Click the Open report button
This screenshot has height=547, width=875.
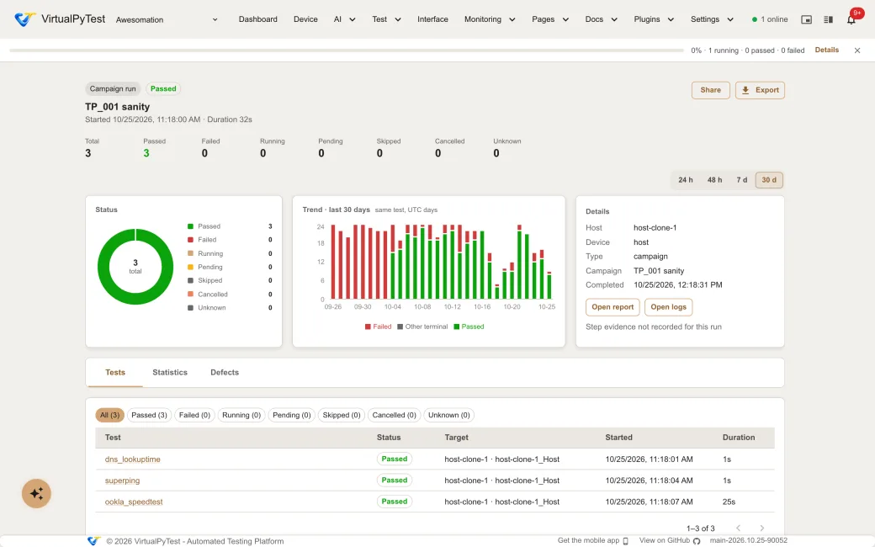tap(612, 307)
